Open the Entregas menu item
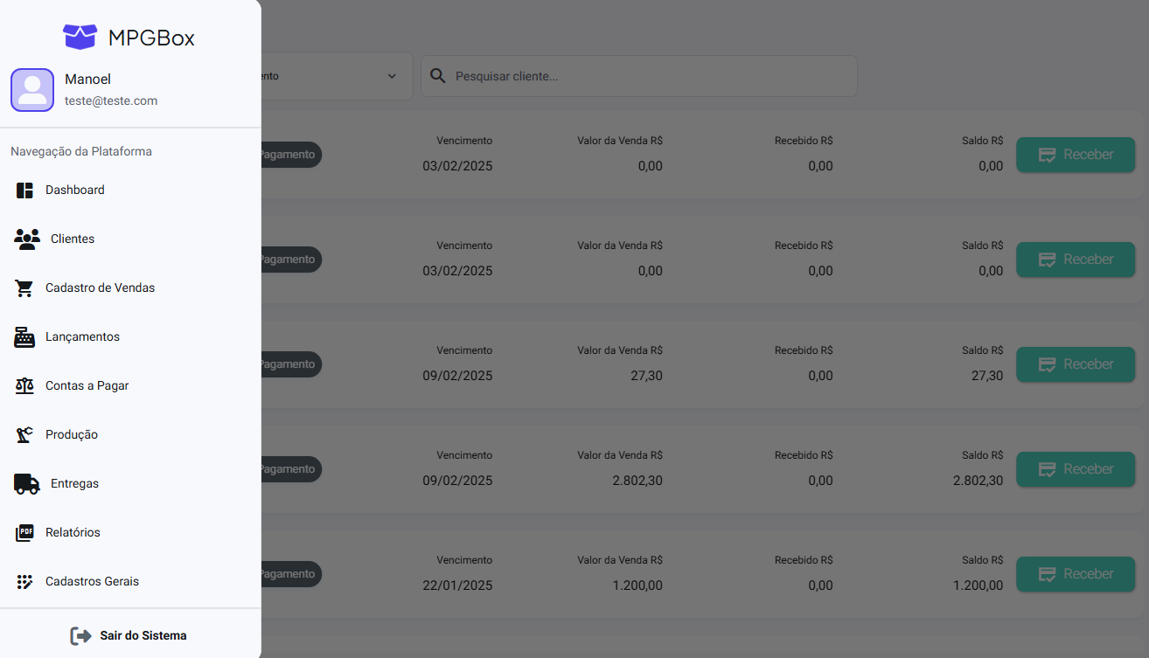This screenshot has width=1149, height=658. pyautogui.click(x=74, y=484)
